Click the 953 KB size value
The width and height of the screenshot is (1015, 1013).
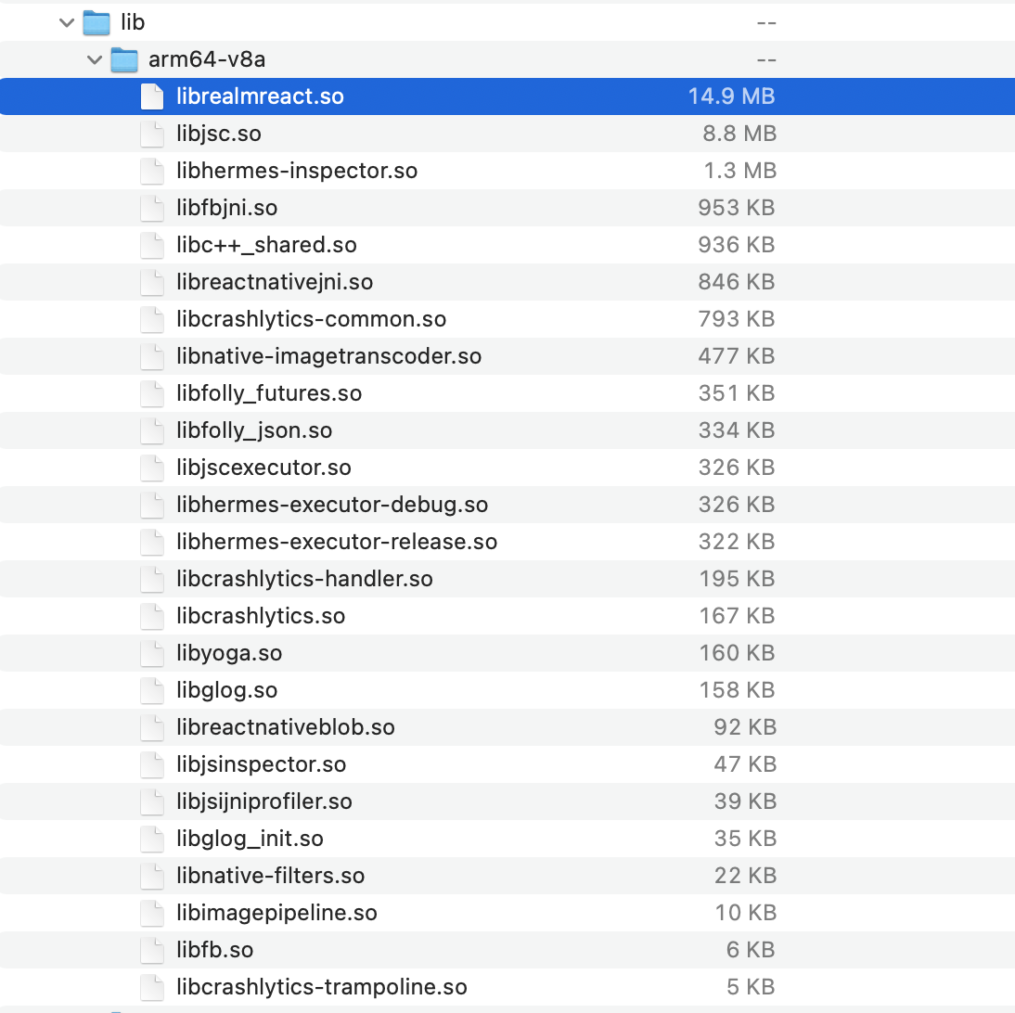point(737,208)
